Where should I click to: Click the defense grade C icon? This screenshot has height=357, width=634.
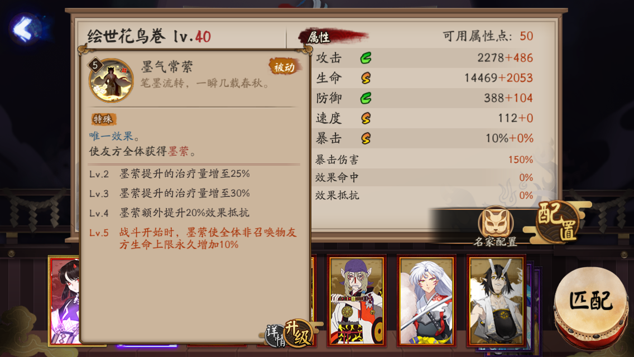point(366,98)
